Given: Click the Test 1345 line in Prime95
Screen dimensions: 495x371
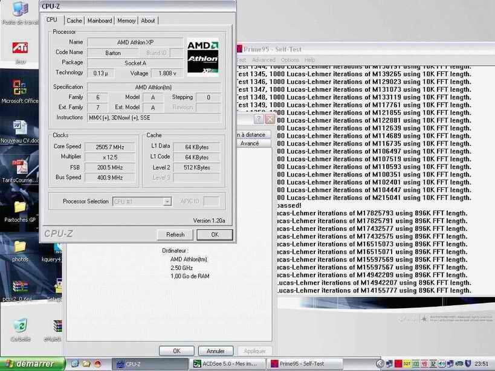Looking at the screenshot, I should tap(354, 74).
